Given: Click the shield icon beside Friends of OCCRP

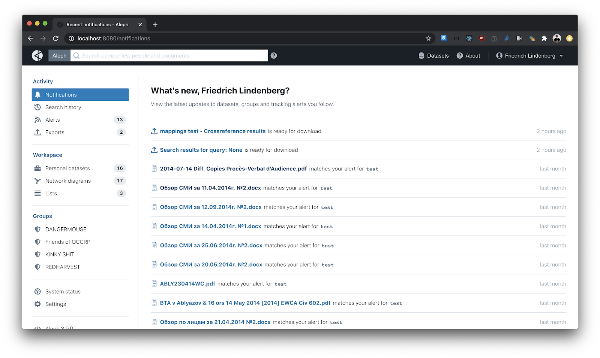Looking at the screenshot, I should tap(37, 242).
